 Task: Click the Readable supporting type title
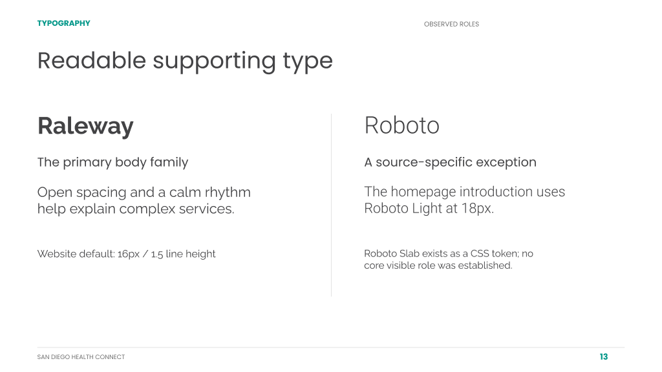coord(185,61)
